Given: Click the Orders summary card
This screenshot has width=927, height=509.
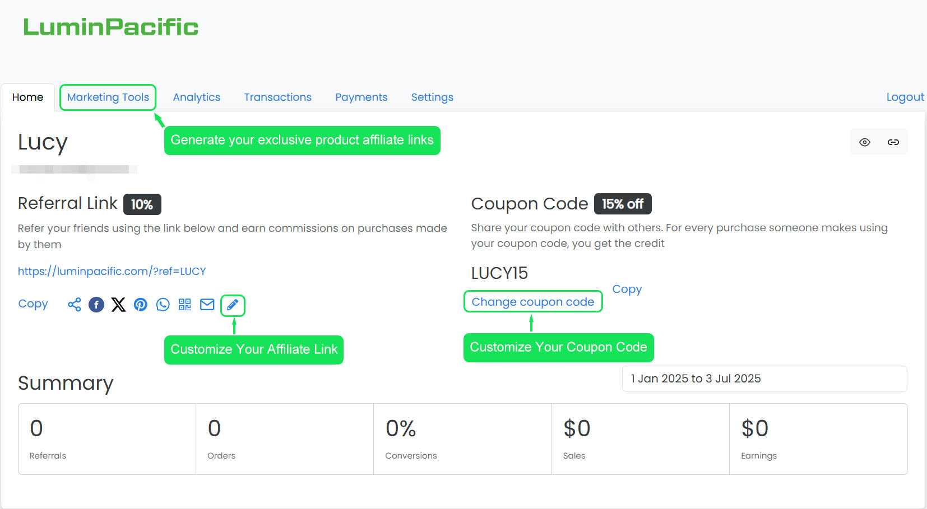Looking at the screenshot, I should 285,439.
